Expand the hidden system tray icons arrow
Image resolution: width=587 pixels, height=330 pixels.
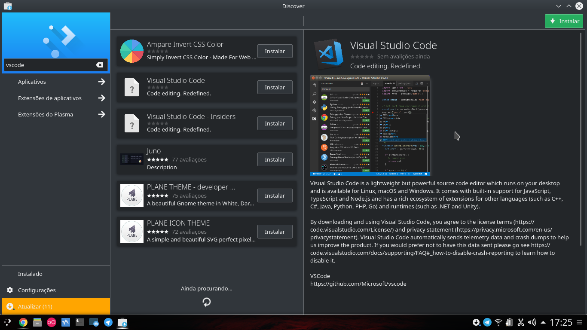coord(543,322)
